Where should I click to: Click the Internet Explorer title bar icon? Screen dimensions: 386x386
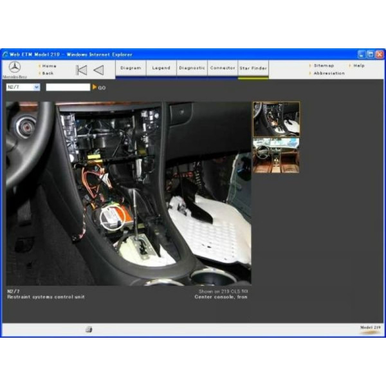tap(6, 54)
